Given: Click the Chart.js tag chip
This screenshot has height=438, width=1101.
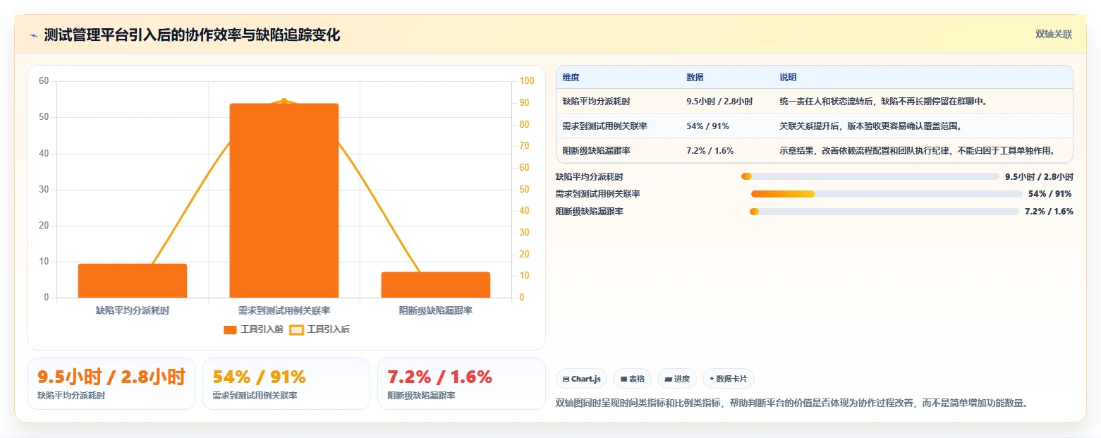Looking at the screenshot, I should [x=581, y=379].
